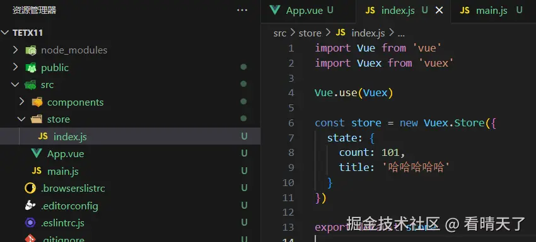The height and width of the screenshot is (242, 536).
Task: Open App.vue in the file tree
Action: 131,153
